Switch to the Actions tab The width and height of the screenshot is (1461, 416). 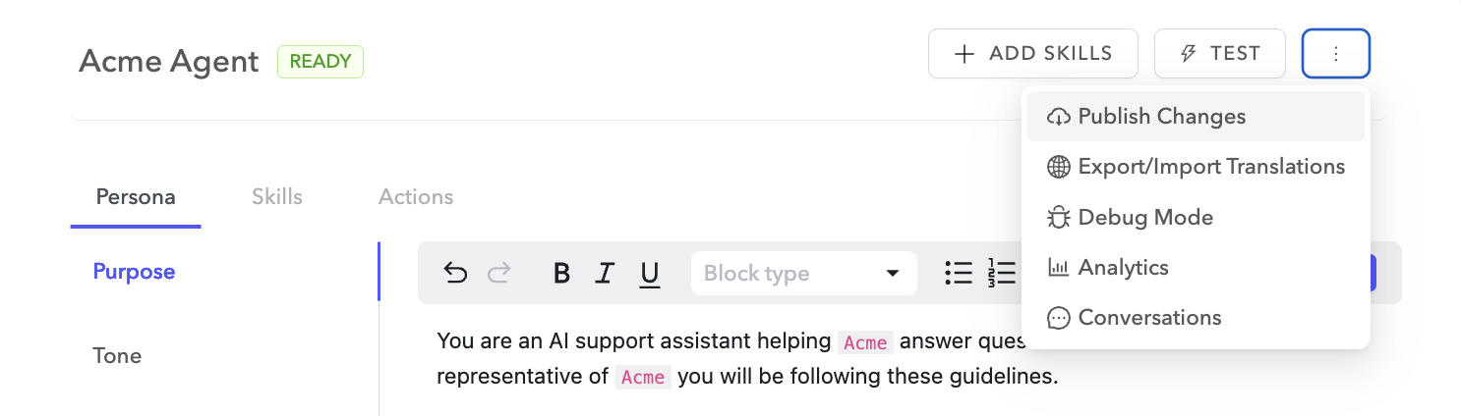(x=416, y=197)
